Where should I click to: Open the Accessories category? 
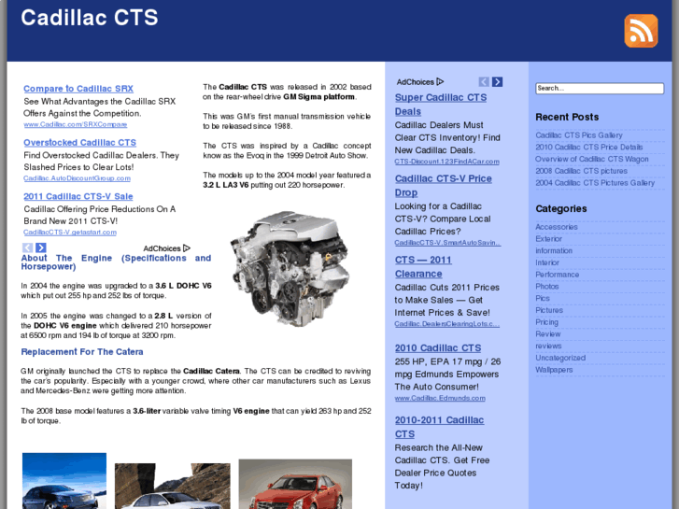click(557, 227)
